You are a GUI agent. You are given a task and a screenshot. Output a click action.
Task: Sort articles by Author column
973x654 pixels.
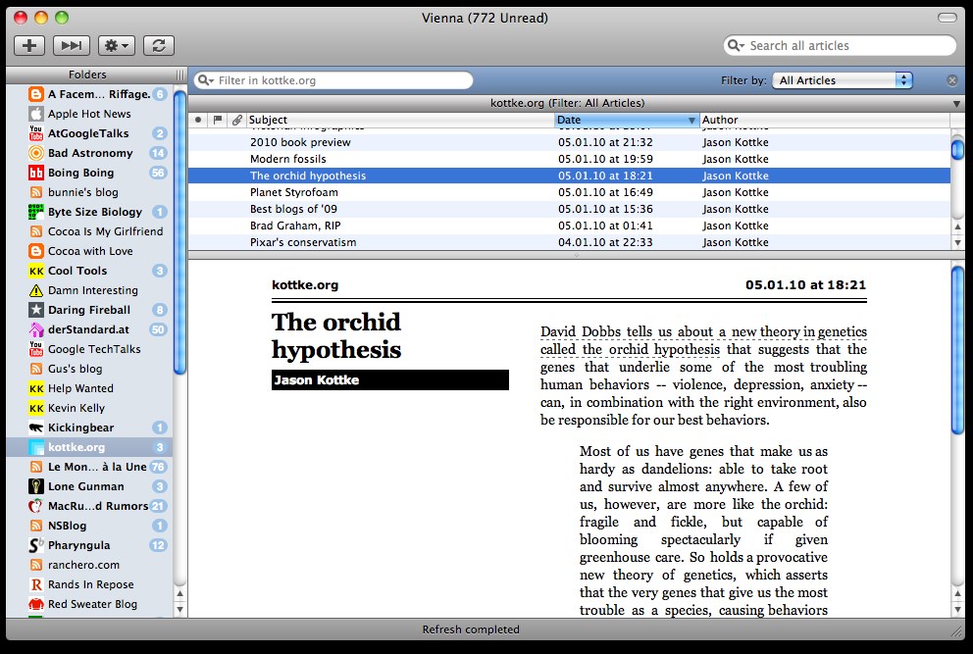point(825,120)
